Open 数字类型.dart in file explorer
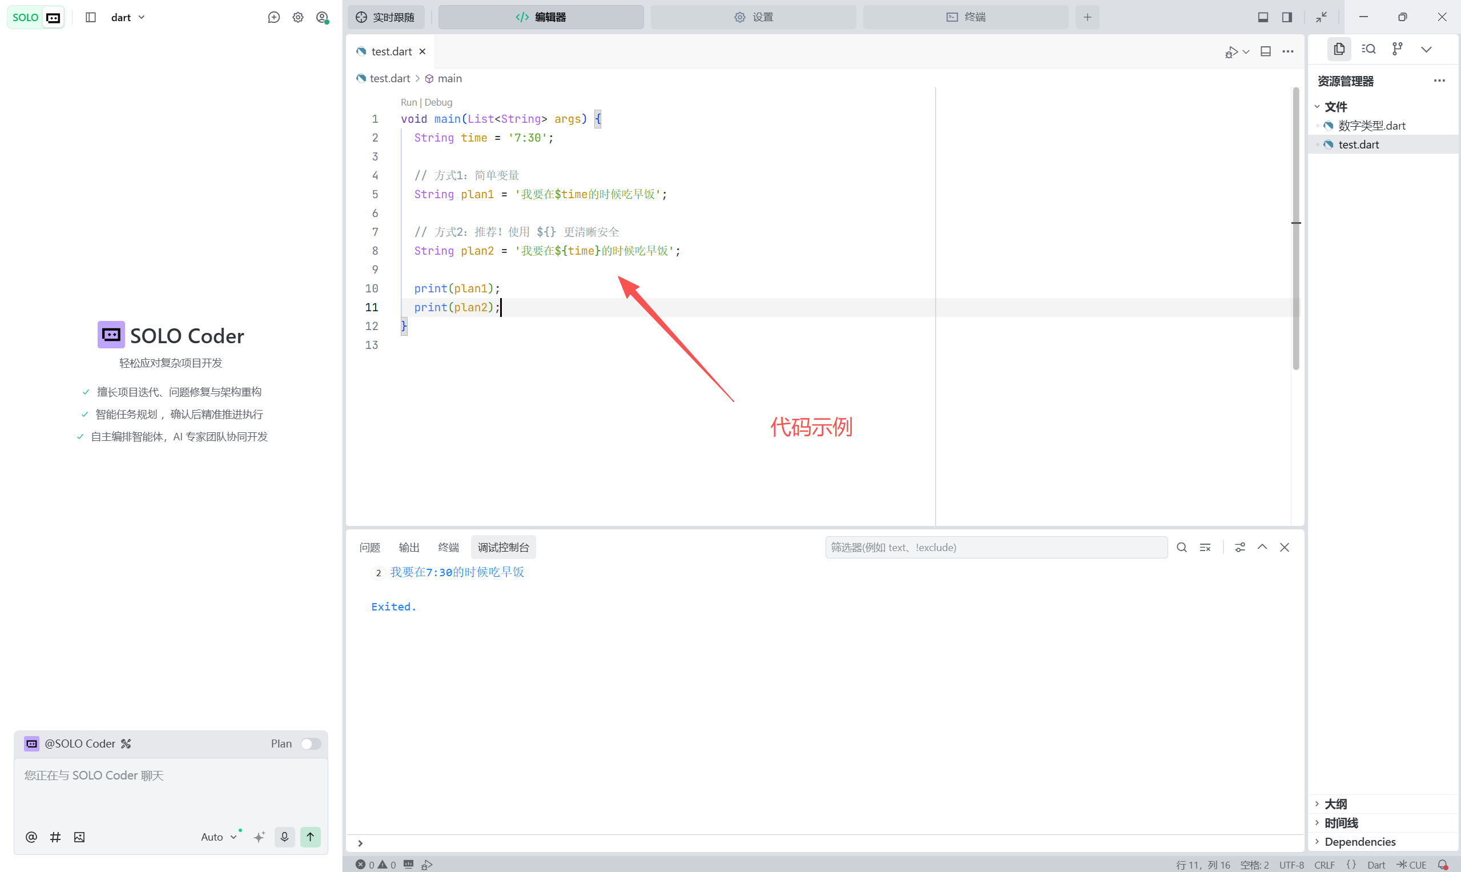Viewport: 1461px width, 872px height. click(x=1371, y=125)
